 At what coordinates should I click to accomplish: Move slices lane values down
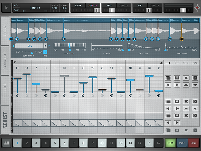click(x=195, y=85)
